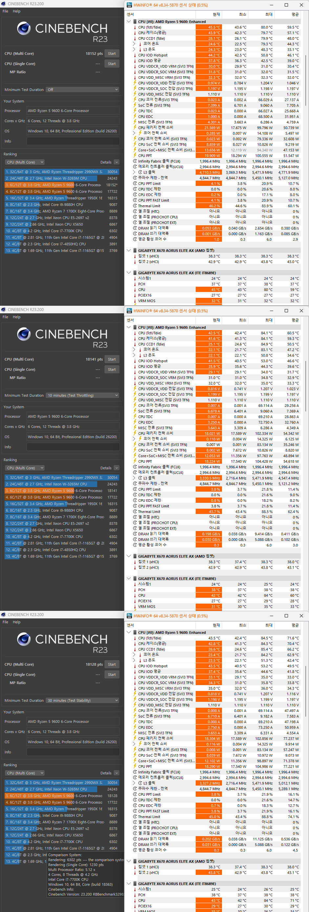Click Info field in 18128 pts Cinebench window
The height and width of the screenshot is (912, 309).
coord(73,752)
